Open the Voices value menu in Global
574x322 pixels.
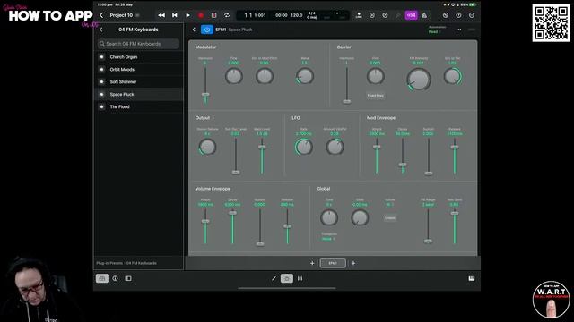coord(389,205)
